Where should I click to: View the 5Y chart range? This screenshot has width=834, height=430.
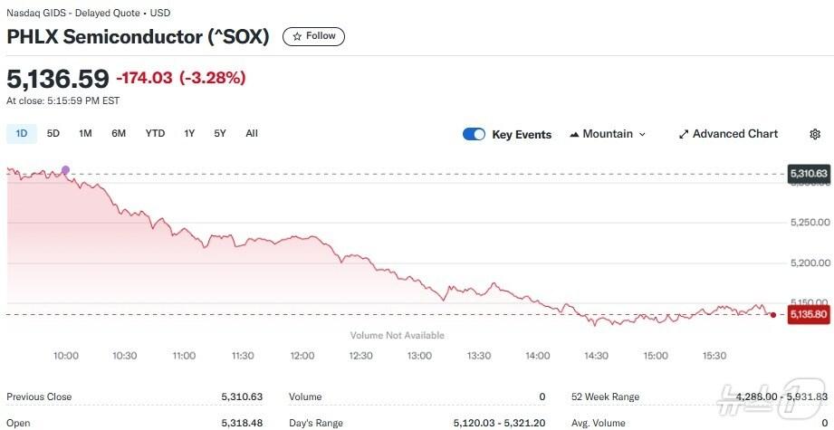click(220, 133)
